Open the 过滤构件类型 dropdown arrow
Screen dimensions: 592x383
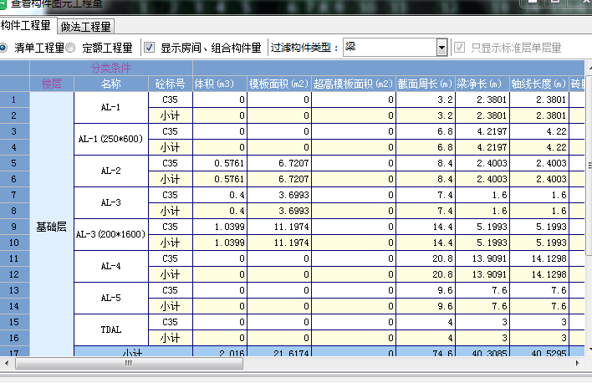coord(441,48)
